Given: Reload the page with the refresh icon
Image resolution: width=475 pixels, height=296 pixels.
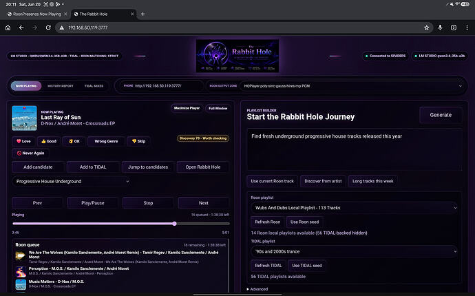Looking at the screenshot, I should [48, 28].
